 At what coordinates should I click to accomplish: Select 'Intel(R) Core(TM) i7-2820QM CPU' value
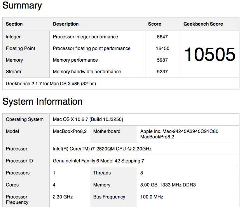coord(102,149)
